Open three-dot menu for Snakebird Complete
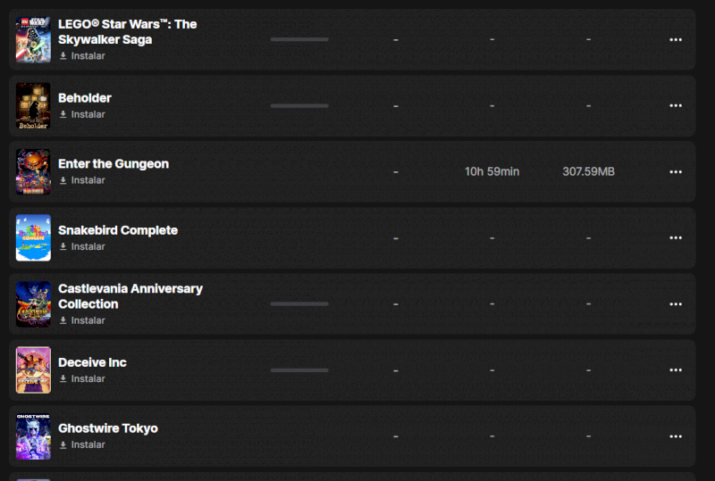The width and height of the screenshot is (715, 481). tap(676, 237)
